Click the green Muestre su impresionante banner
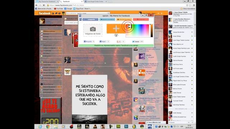This screenshot has height=129, width=230. [116, 46]
